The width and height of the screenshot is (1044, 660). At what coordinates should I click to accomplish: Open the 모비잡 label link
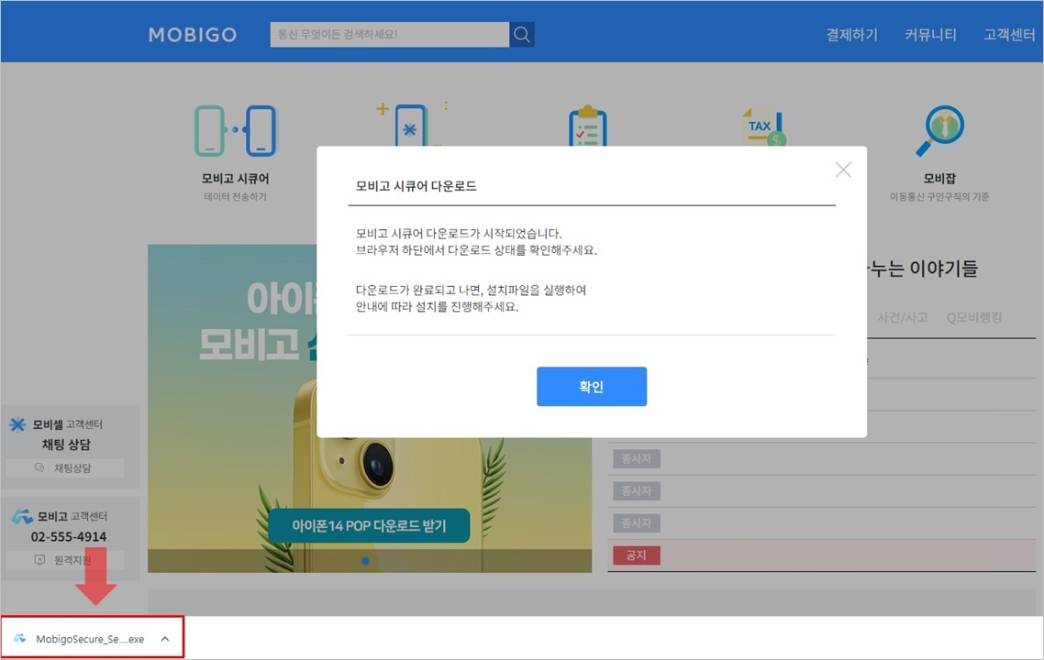[939, 179]
